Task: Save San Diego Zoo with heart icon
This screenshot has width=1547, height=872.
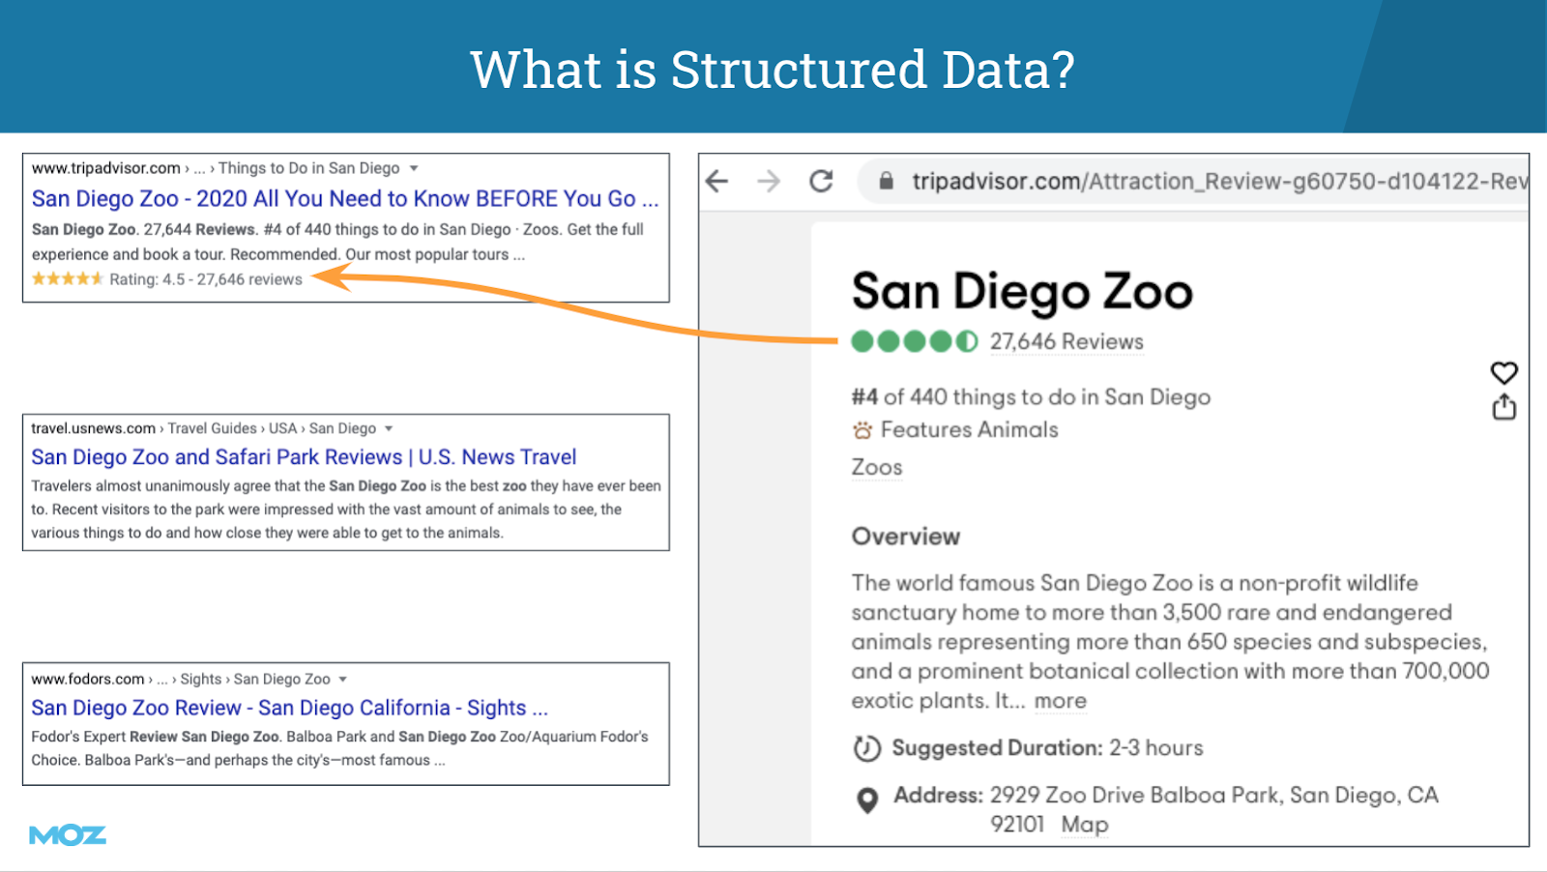Action: (1503, 372)
